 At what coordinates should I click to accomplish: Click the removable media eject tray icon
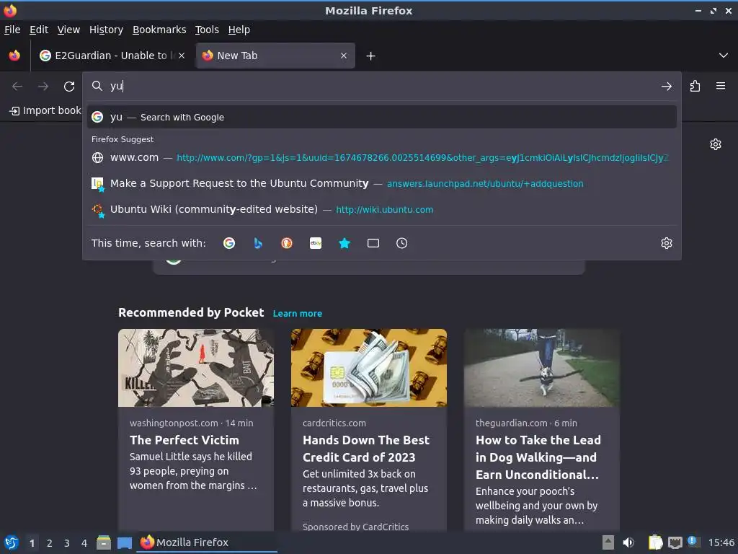coord(608,542)
